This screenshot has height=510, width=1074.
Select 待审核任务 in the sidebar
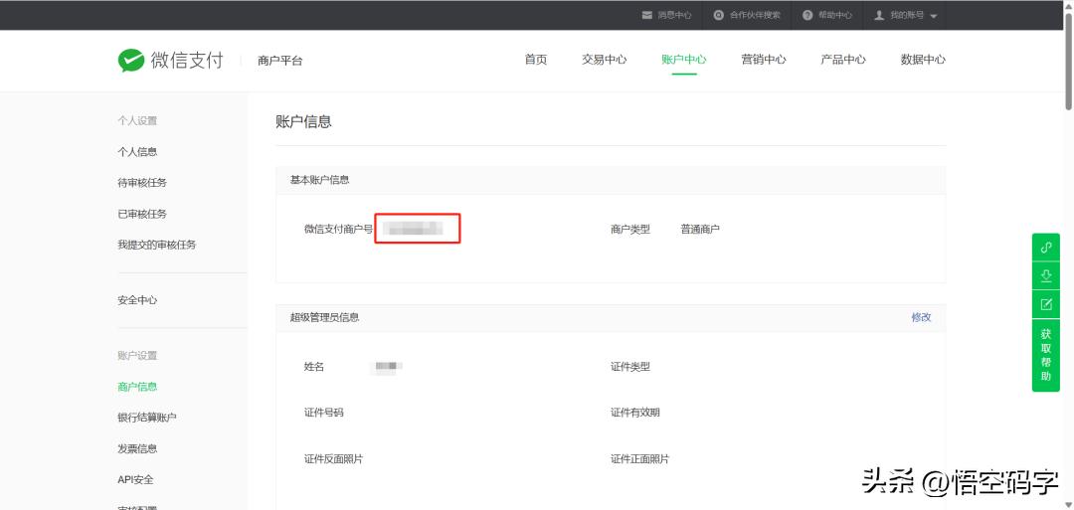(142, 183)
